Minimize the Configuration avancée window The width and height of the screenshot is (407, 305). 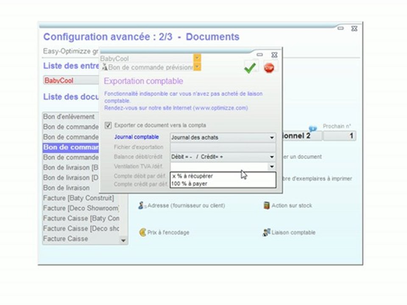pyautogui.click(x=340, y=28)
